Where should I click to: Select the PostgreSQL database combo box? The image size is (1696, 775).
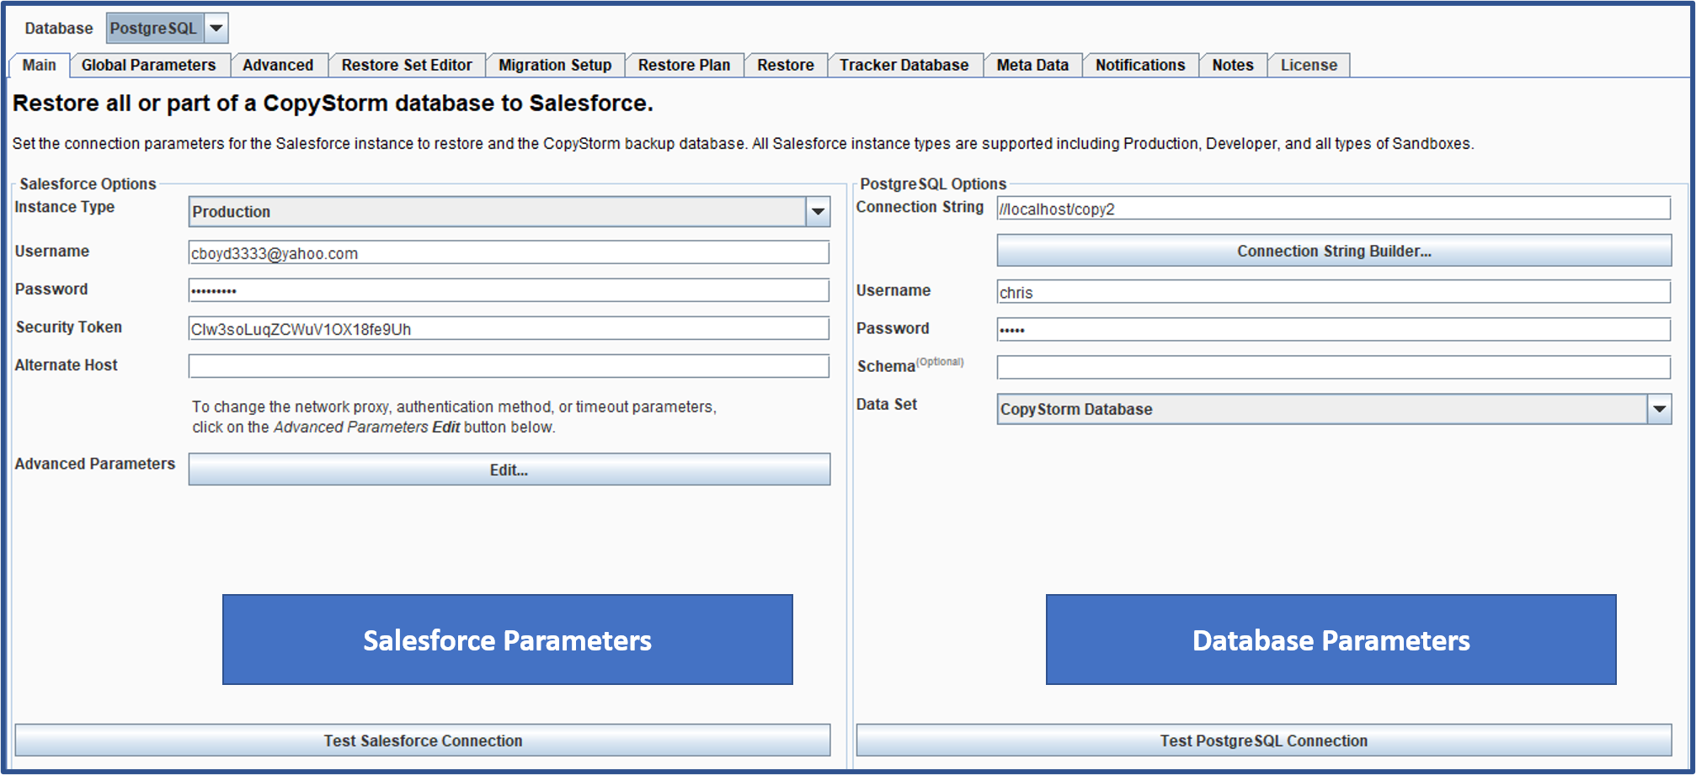(167, 28)
